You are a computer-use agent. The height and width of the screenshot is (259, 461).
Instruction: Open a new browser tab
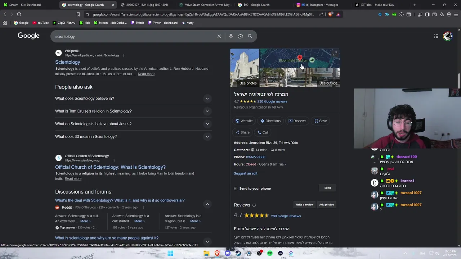(415, 5)
